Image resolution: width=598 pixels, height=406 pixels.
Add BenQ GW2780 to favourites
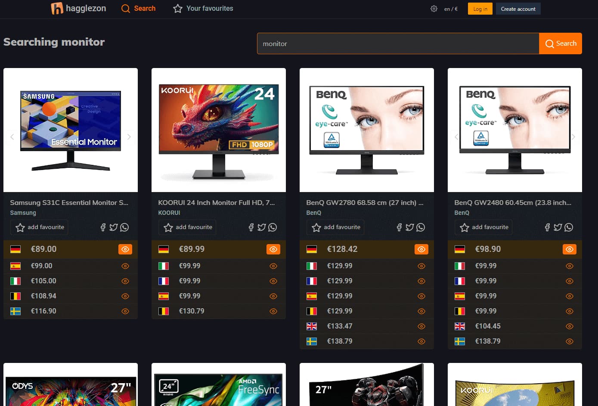(336, 227)
